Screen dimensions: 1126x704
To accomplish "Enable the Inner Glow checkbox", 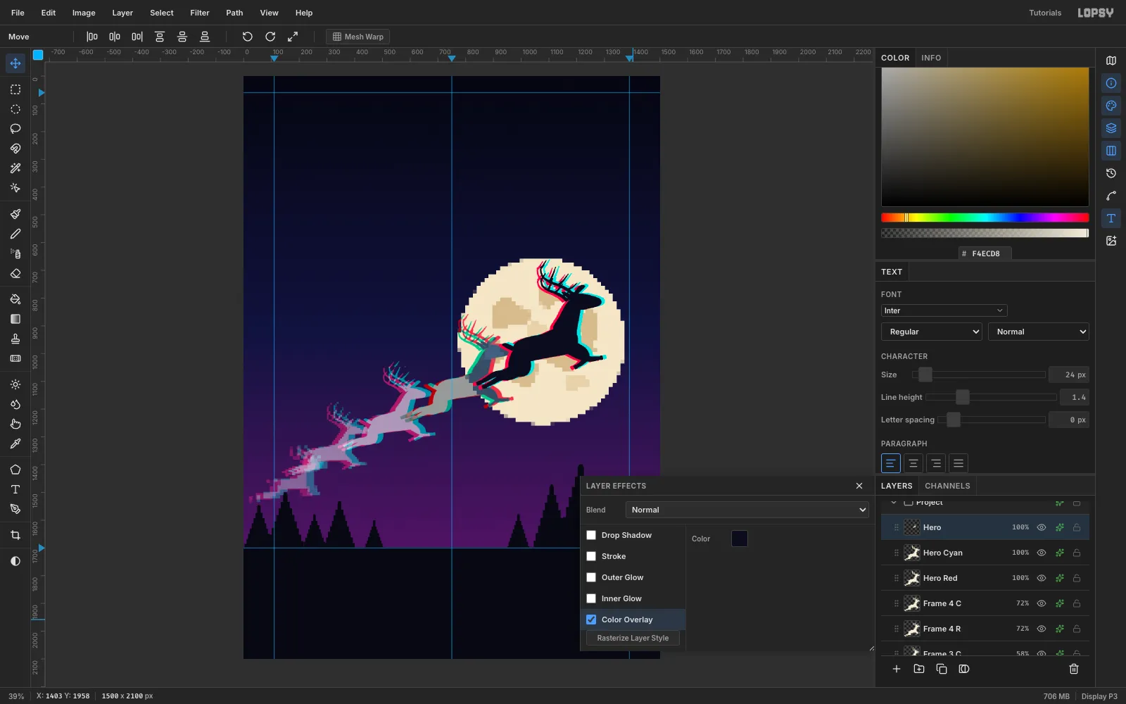I will [x=591, y=598].
